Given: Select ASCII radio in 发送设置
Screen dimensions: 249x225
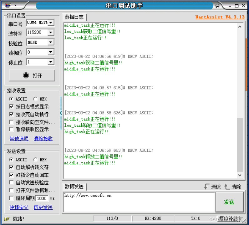Looking at the screenshot, I should coord(11,160).
